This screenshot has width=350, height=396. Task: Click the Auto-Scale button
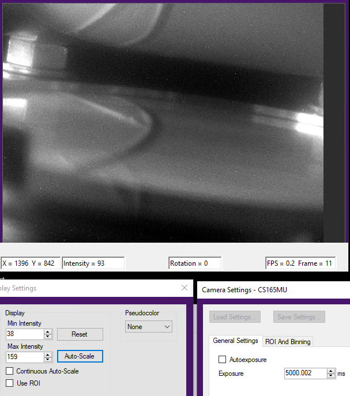80,356
